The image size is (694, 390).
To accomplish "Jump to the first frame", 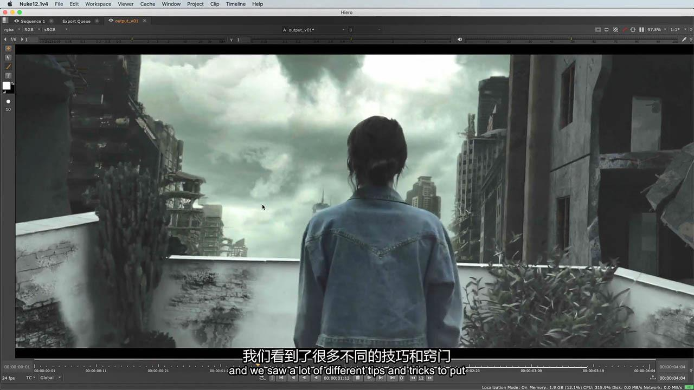I will coord(281,378).
